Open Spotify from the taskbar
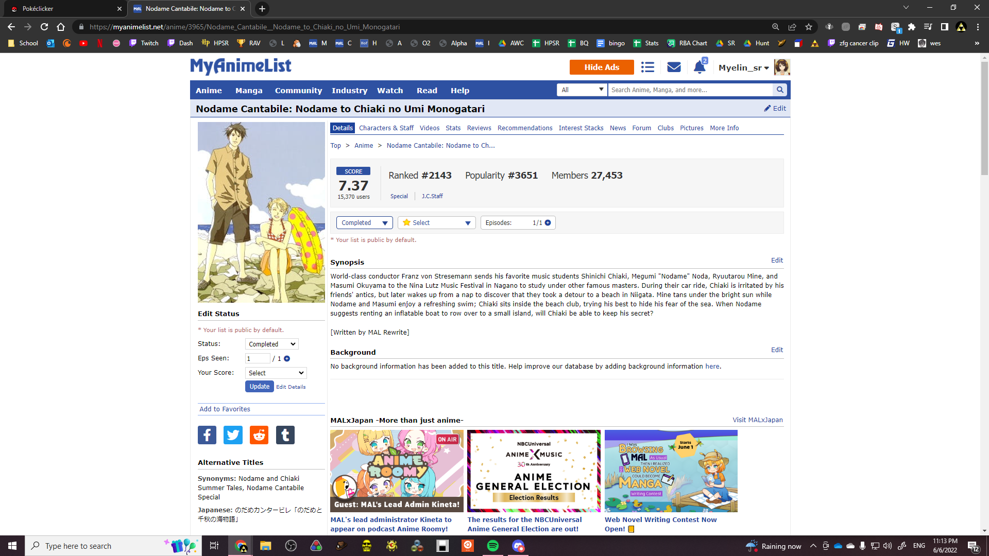989x556 pixels. 492,546
